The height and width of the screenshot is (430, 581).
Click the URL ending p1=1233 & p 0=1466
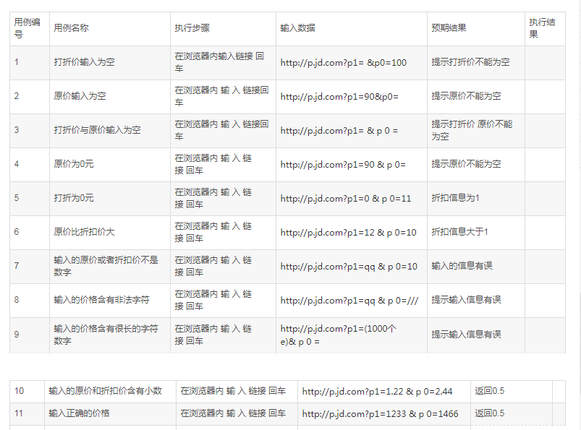(x=380, y=413)
